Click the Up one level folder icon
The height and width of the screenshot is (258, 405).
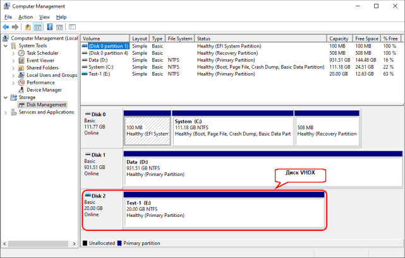pyautogui.click(x=28, y=27)
